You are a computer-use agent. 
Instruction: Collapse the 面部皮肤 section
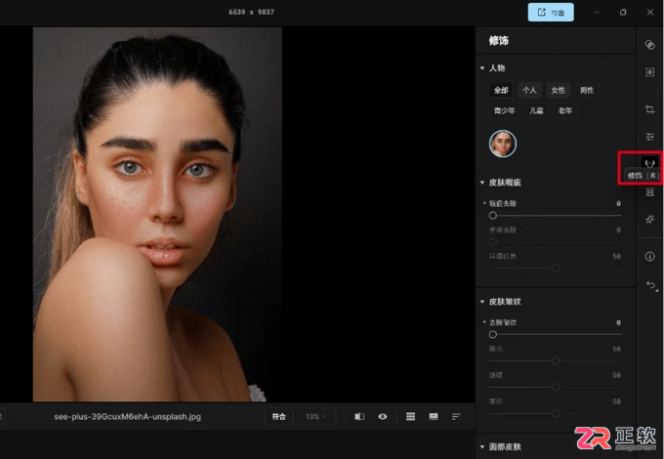click(482, 446)
